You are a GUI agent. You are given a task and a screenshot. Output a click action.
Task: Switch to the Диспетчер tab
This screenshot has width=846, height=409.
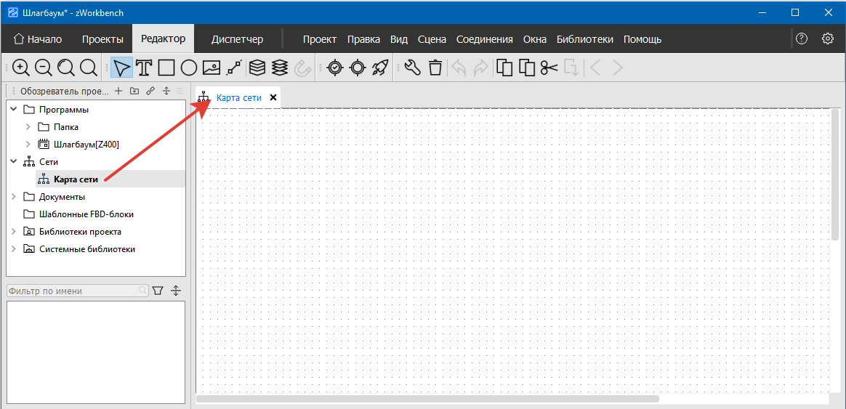click(237, 39)
